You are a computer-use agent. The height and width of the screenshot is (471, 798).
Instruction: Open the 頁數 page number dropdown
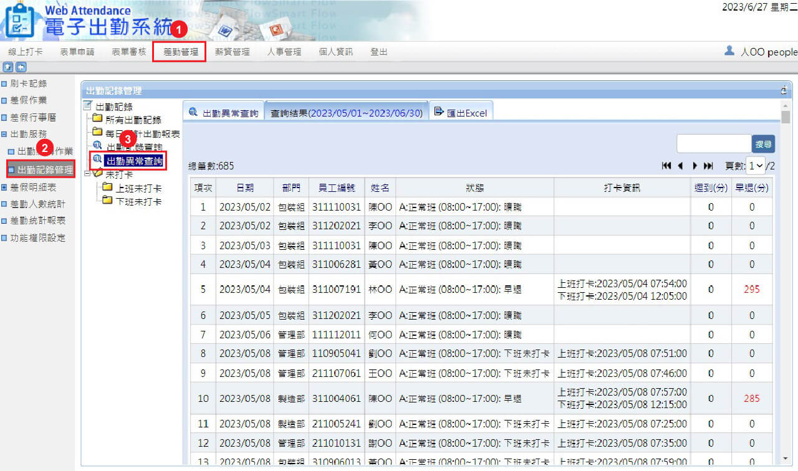coord(755,166)
